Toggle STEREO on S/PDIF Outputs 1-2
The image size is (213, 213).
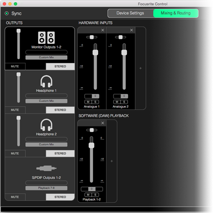[60, 197]
